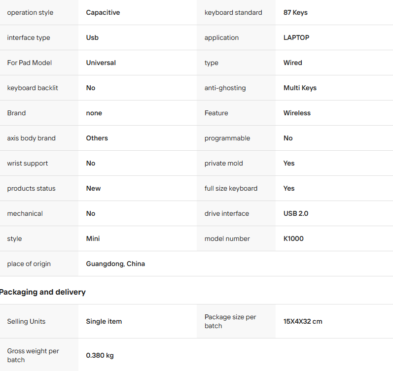Click the 'Wired' type value
Image resolution: width=393 pixels, height=371 pixels.
[292, 63]
